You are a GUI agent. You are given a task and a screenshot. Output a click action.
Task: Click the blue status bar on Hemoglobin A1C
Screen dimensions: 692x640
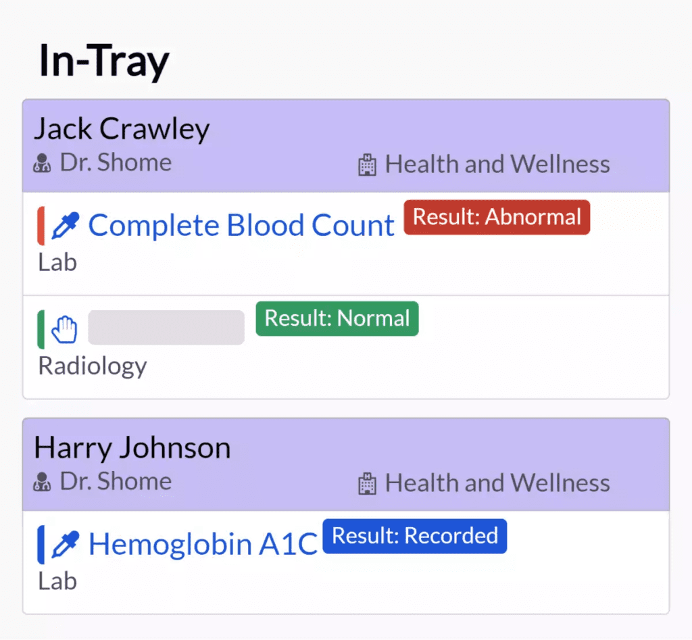41,545
